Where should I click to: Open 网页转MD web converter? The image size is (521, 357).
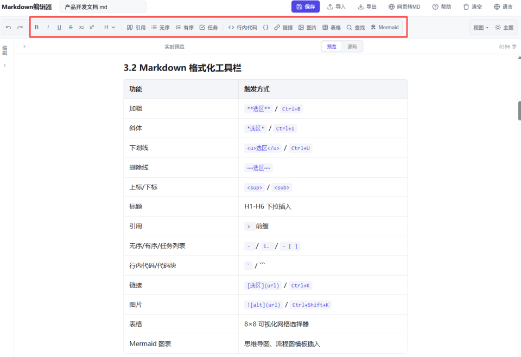point(404,7)
